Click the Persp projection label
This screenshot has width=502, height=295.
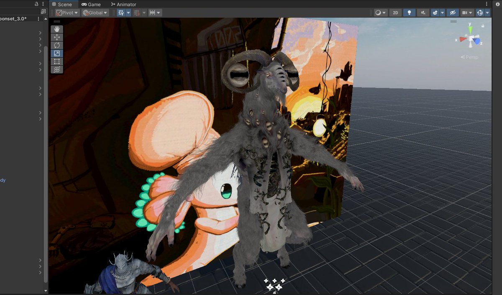[469, 57]
